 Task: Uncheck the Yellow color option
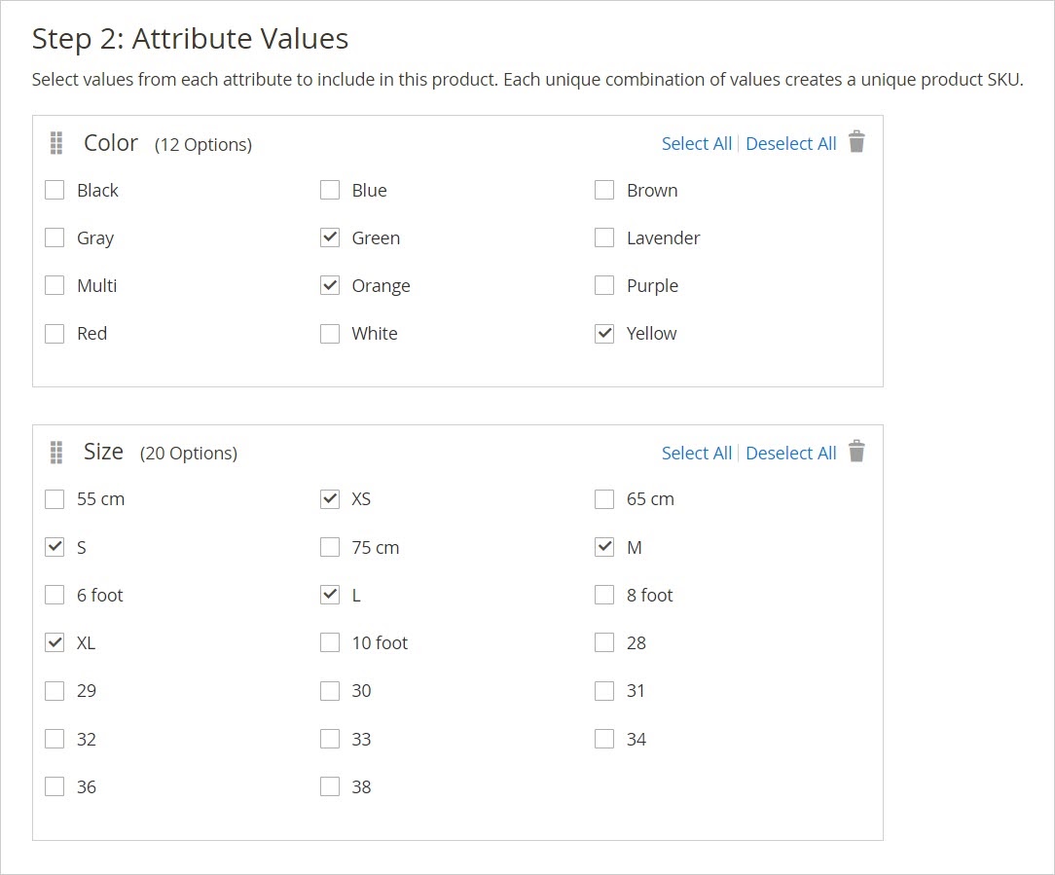click(x=604, y=334)
